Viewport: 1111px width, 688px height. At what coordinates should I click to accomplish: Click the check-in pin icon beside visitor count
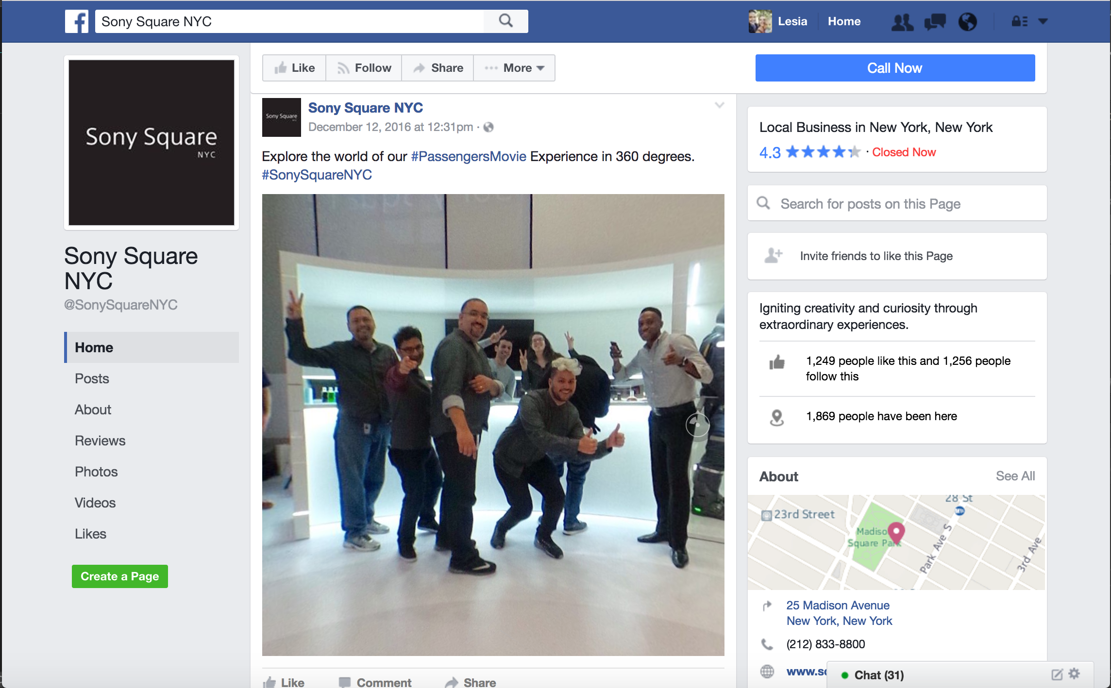(x=777, y=417)
